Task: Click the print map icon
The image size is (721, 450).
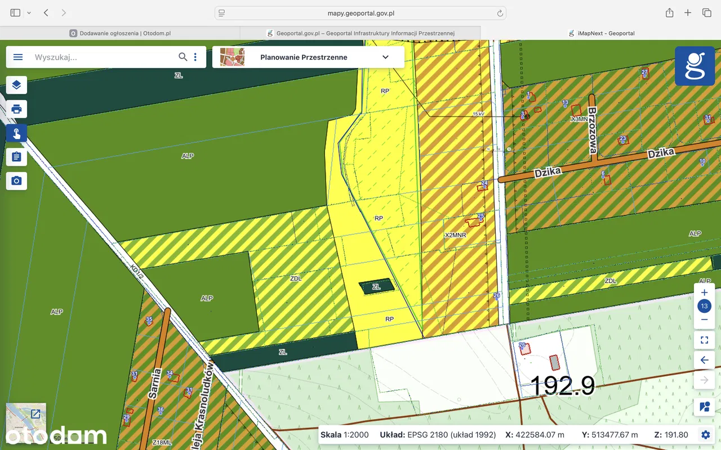Action: coord(16,109)
